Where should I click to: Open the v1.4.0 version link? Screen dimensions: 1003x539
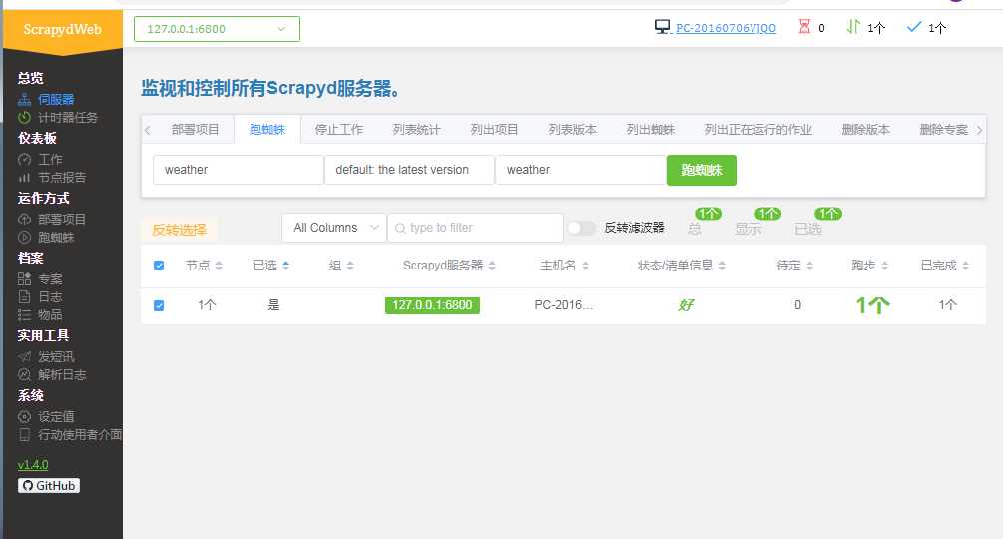coord(33,465)
